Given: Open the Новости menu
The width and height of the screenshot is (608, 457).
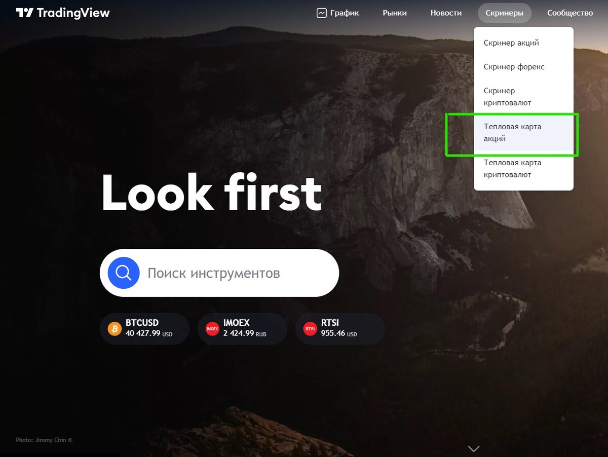Looking at the screenshot, I should (x=446, y=13).
